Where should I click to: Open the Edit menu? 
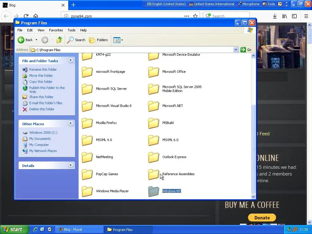coord(30,30)
